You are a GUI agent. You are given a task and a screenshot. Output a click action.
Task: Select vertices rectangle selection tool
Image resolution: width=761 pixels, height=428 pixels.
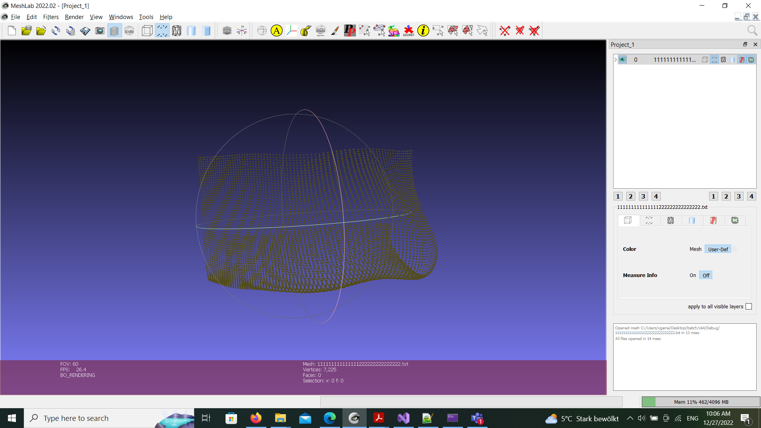(x=438, y=31)
